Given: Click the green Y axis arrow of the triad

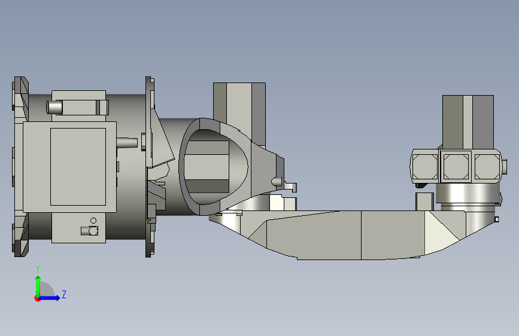Looking at the screenshot, I should (x=38, y=286).
